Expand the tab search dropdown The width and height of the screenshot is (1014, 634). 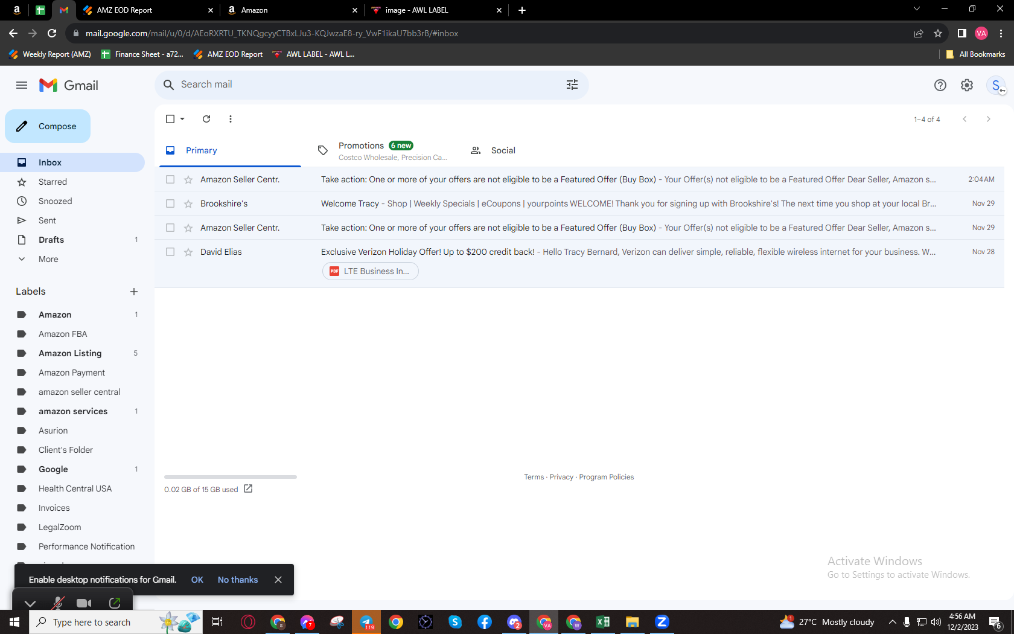tap(916, 9)
